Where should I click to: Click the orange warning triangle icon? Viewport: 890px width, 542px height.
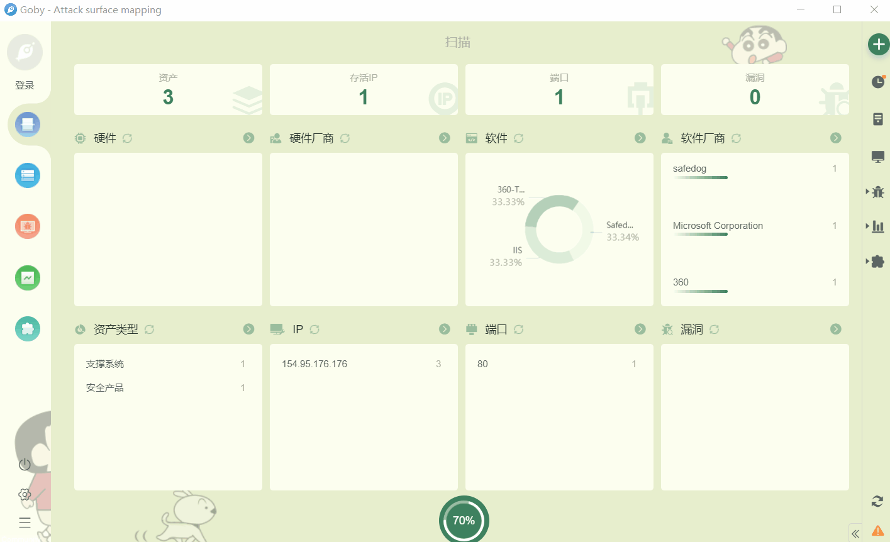[877, 531]
